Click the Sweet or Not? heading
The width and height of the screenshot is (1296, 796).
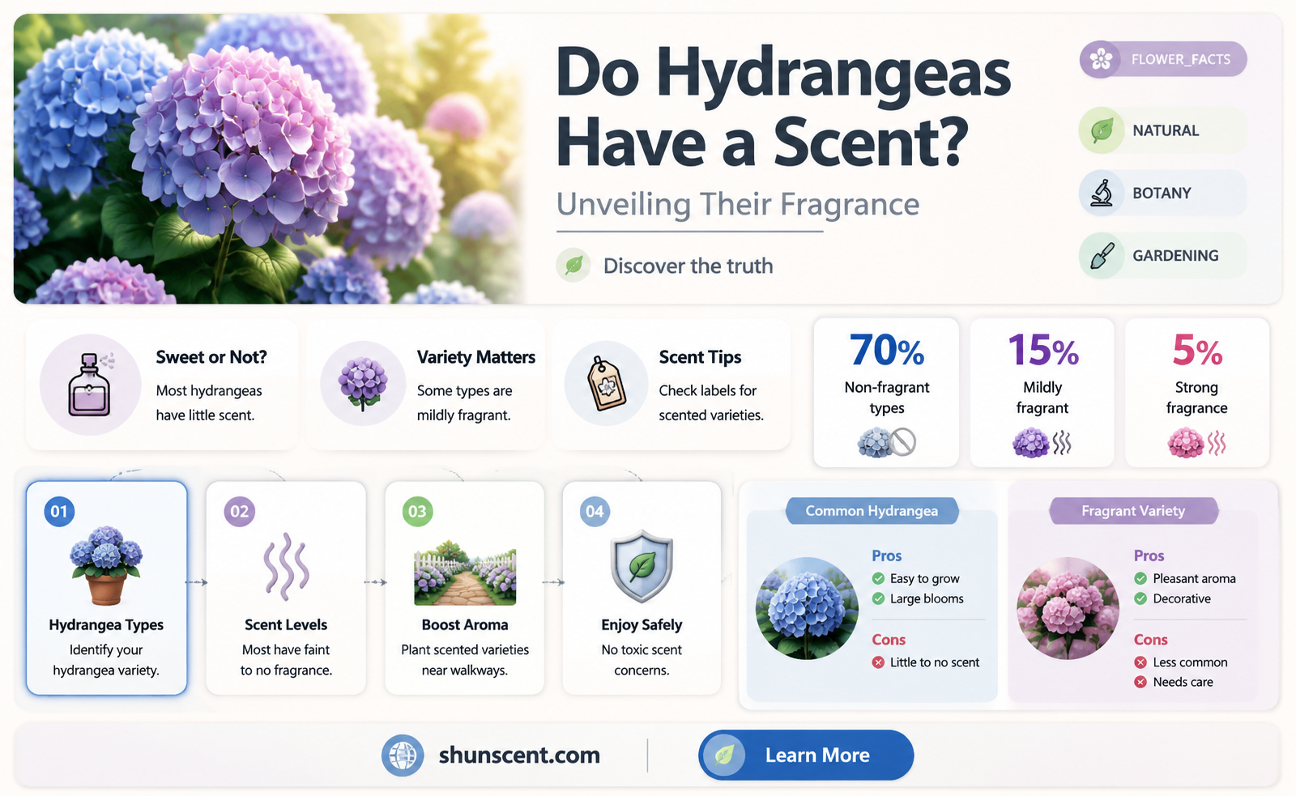click(211, 357)
